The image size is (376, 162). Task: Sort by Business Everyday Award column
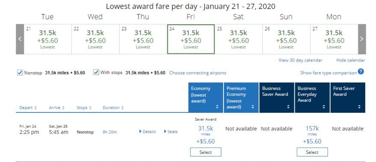coord(312,98)
